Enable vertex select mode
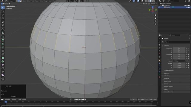Image resolution: width=191 pixels, height=107 pixels. (17, 1)
